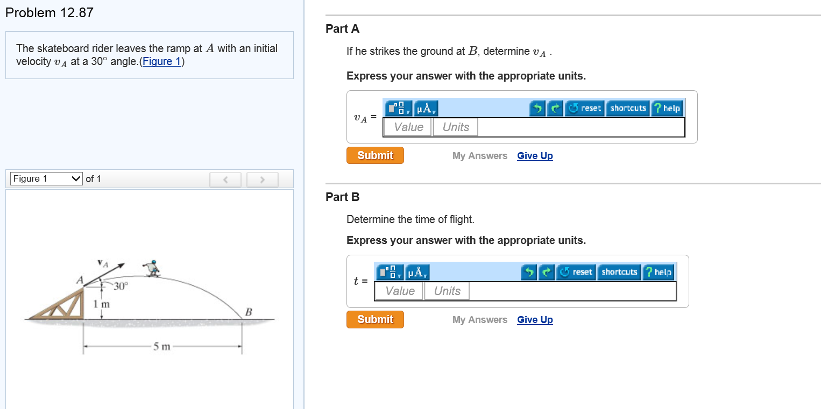Click undo arrow in Part B toolbar
This screenshot has width=821, height=409.
[529, 272]
